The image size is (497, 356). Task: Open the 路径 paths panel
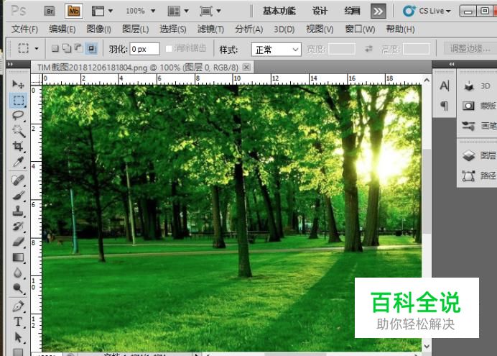(478, 175)
